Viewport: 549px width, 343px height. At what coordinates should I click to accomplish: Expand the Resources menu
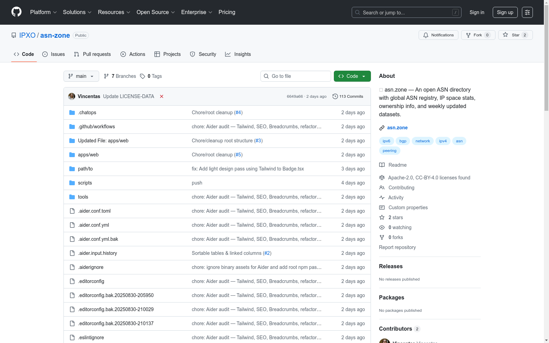(x=114, y=12)
